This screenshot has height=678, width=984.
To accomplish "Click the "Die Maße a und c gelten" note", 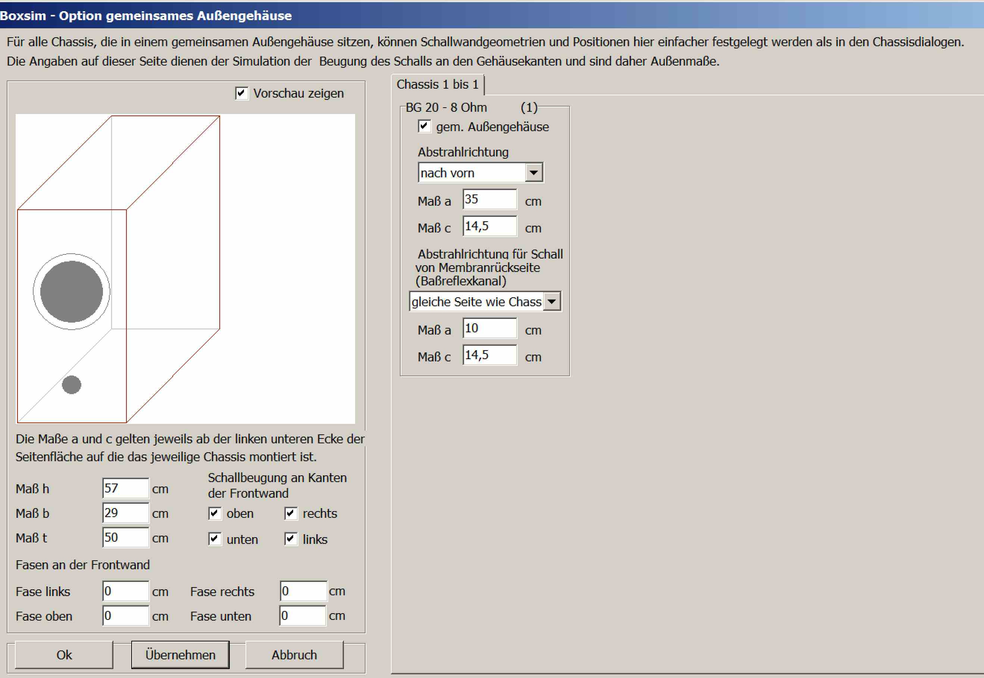I will tap(190, 448).
